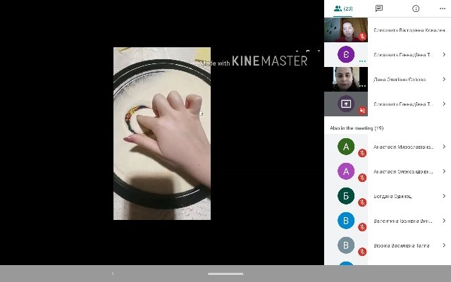Expand chevron on the presentation participant row

click(x=444, y=104)
